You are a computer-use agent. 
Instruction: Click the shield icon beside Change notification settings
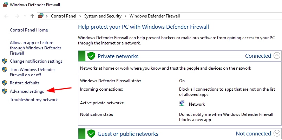[5, 61]
